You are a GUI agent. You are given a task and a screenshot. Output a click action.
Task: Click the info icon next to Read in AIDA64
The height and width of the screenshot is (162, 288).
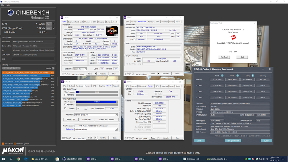pos(222,76)
